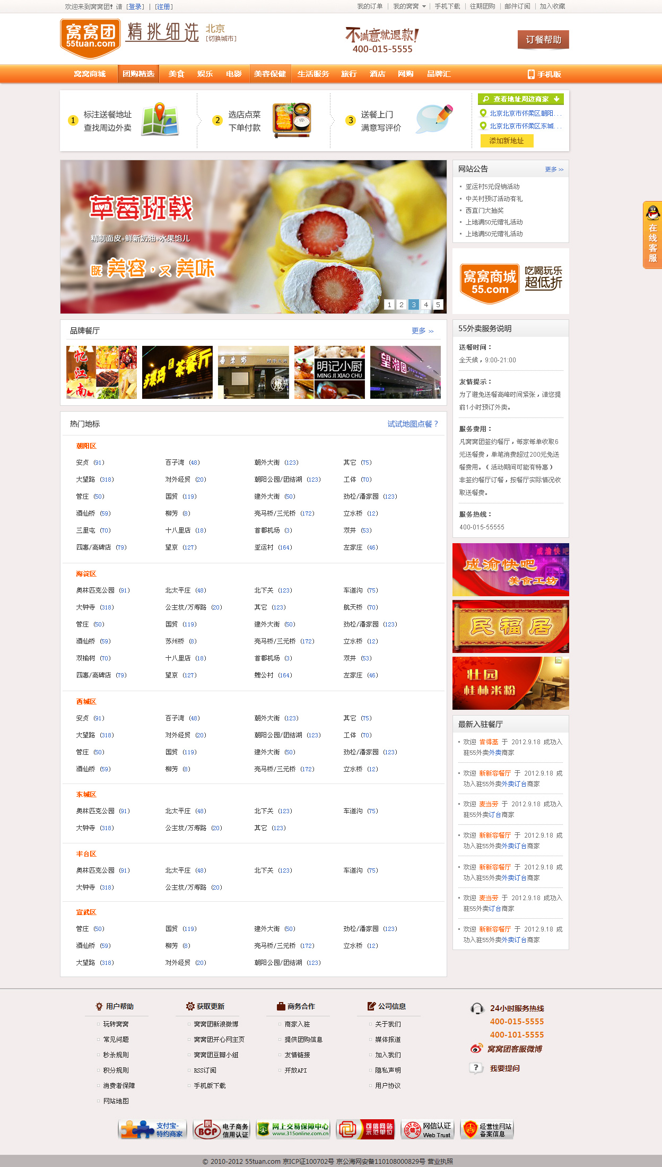This screenshot has width=662, height=1167.
Task: Open the 美容保健 navigation tab
Action: (x=270, y=74)
